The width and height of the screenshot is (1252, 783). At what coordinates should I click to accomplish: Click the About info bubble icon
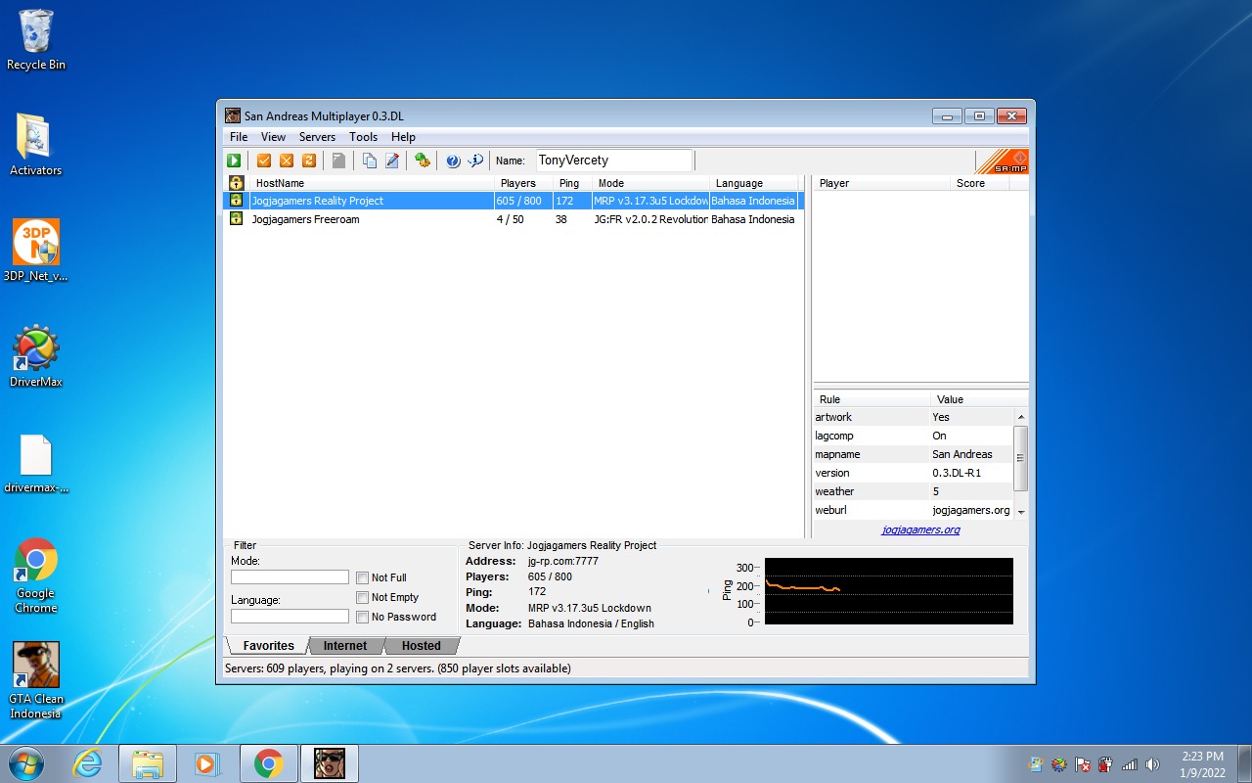click(475, 161)
